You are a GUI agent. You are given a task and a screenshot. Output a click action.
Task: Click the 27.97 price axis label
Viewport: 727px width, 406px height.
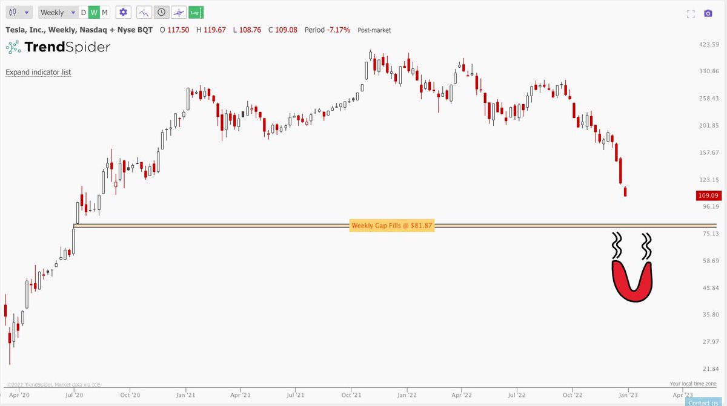pyautogui.click(x=710, y=342)
